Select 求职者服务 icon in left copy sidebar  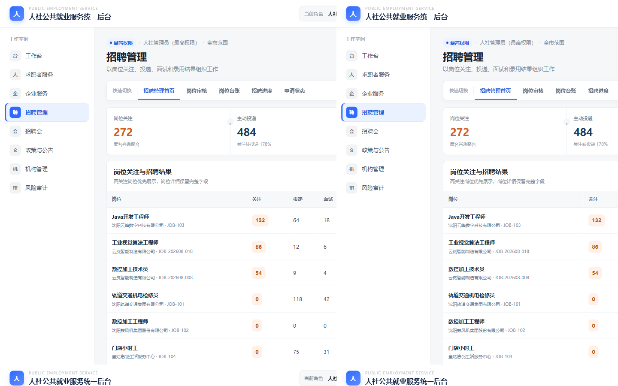coord(15,75)
